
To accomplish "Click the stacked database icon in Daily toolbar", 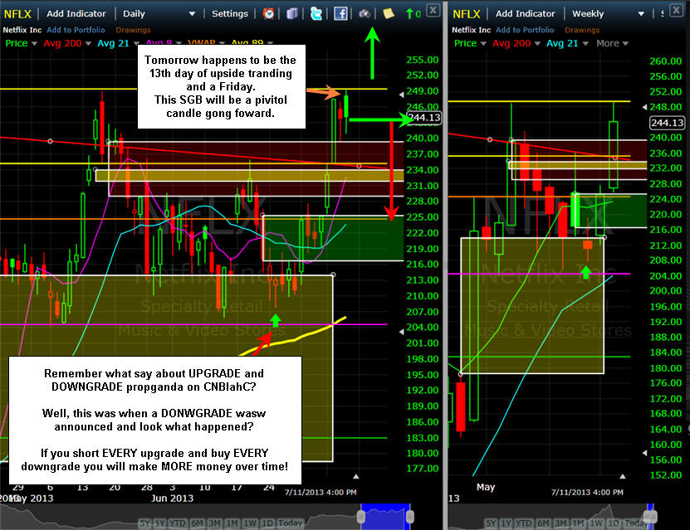I will pyautogui.click(x=292, y=13).
